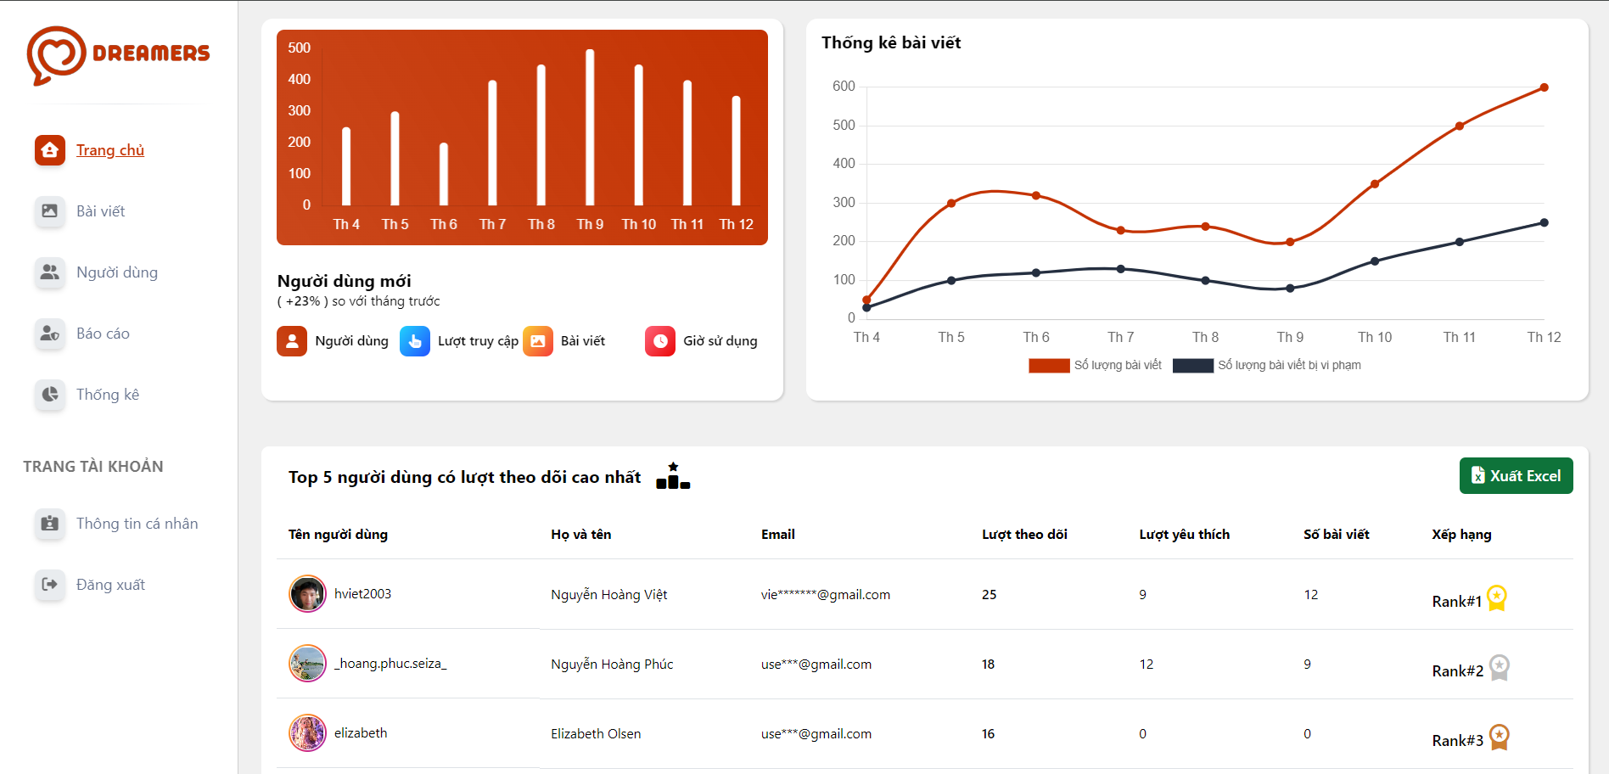Click the Báo cáo sidebar icon

click(x=50, y=334)
